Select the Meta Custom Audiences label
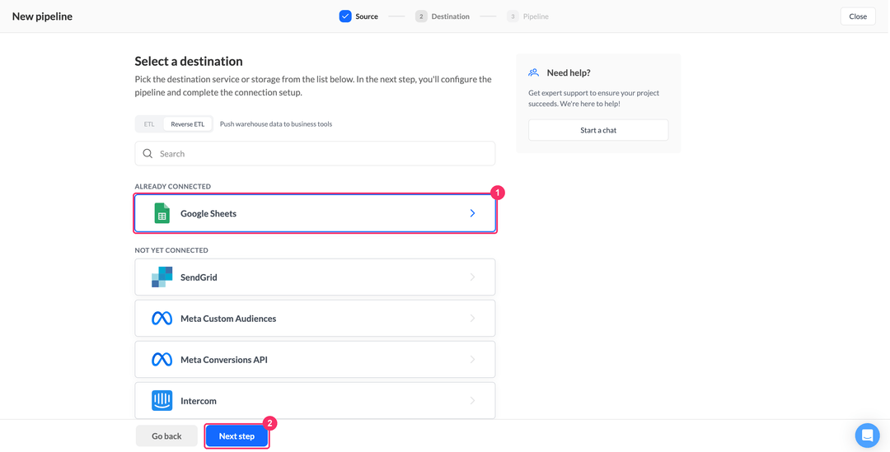890x452 pixels. [228, 319]
